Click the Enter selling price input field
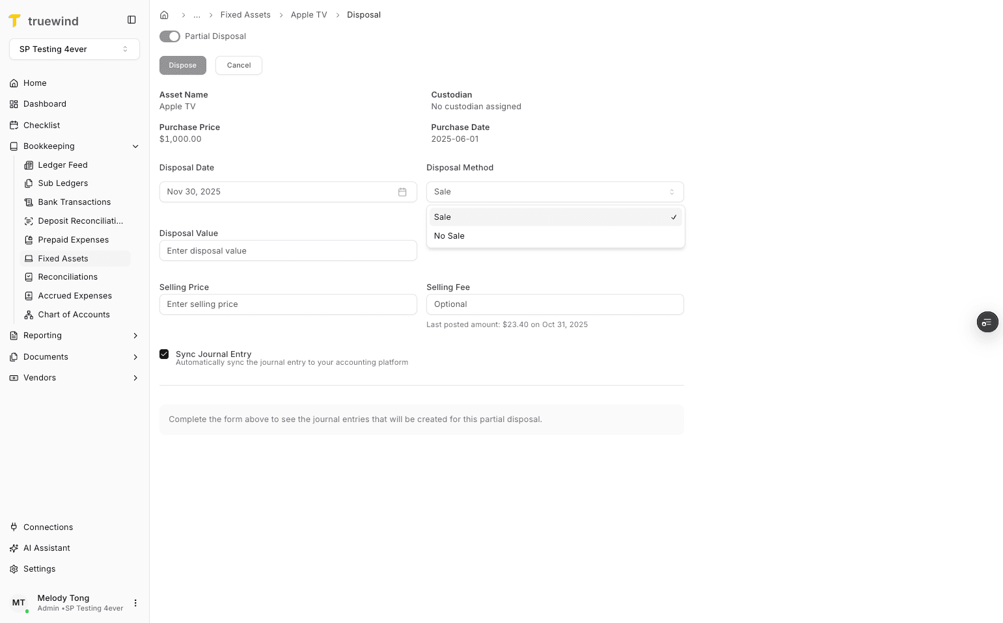 click(x=288, y=304)
